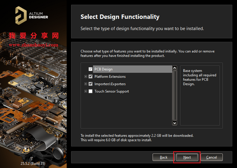Uncheck the Platform Extensions checkbox

click(x=90, y=76)
